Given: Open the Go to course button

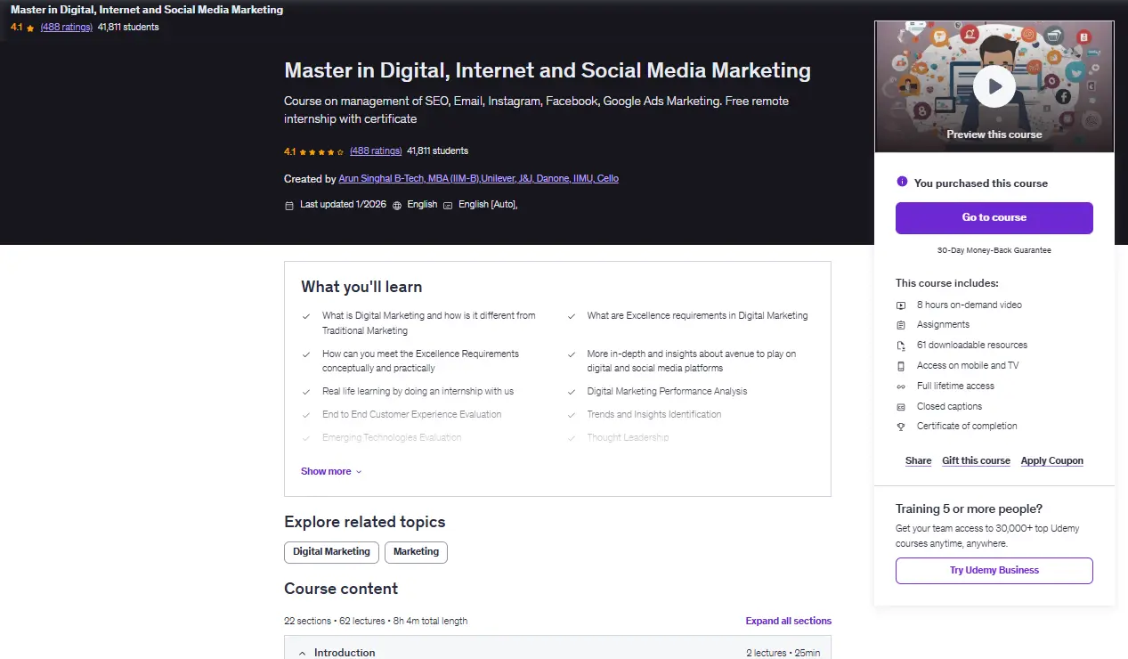Looking at the screenshot, I should point(994,217).
